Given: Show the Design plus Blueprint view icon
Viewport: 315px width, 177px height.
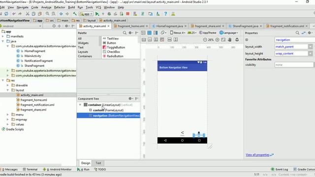Looking at the screenshot, I should [156, 33].
